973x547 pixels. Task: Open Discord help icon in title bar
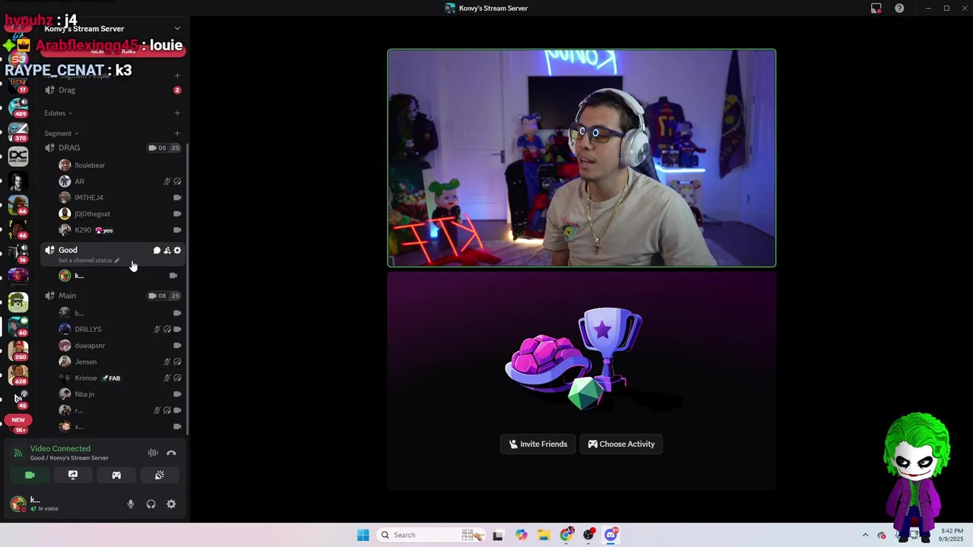point(899,8)
